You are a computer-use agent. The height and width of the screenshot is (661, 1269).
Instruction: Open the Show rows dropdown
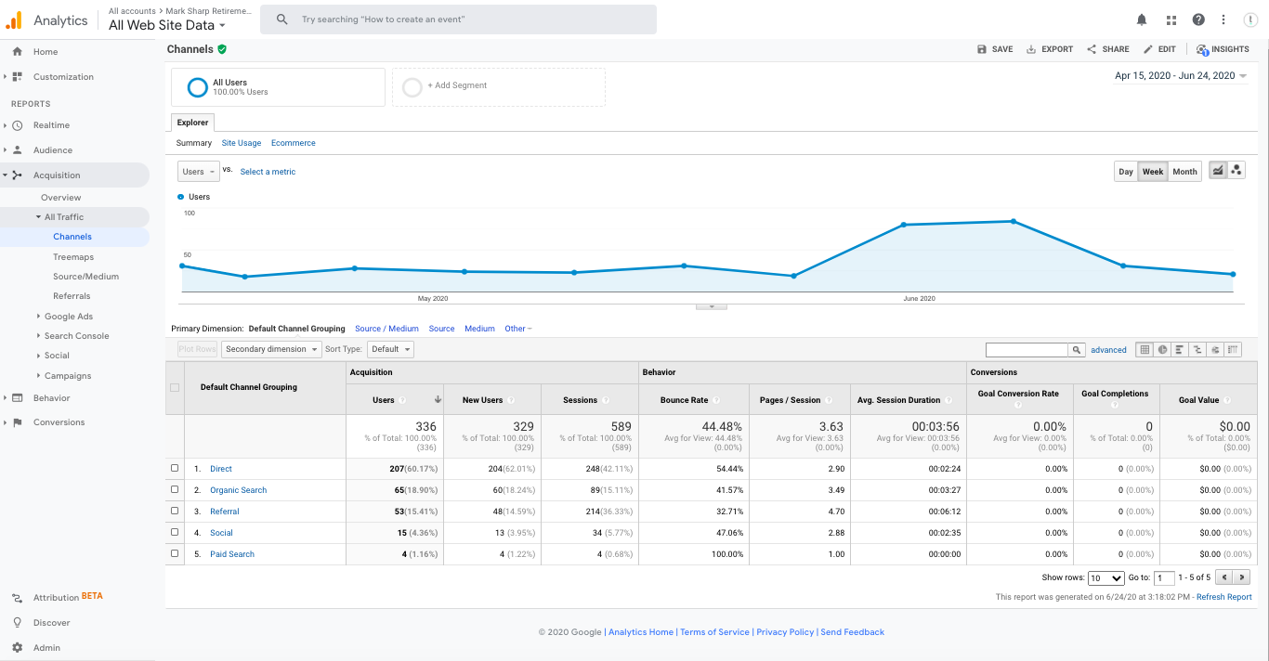coord(1105,577)
